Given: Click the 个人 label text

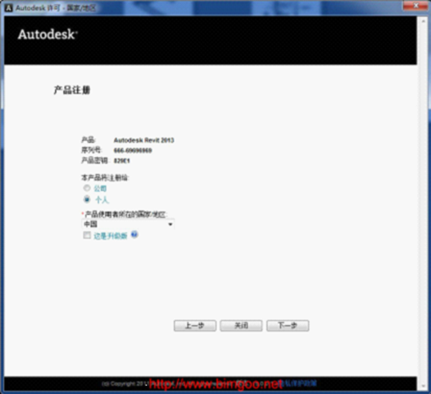Looking at the screenshot, I should pyautogui.click(x=102, y=200).
